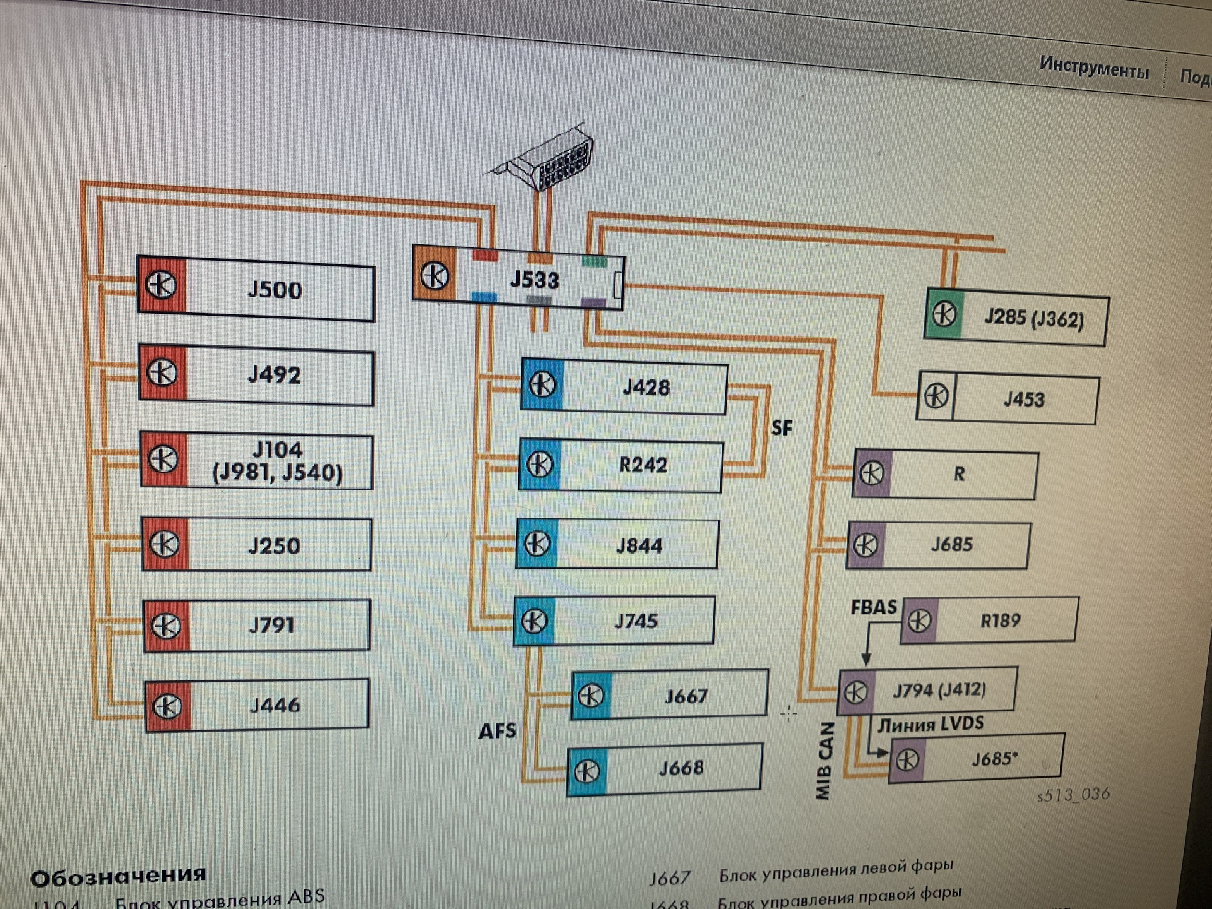Click the K-line symbol in J668 box
Image resolution: width=1212 pixels, height=909 pixels.
(587, 771)
